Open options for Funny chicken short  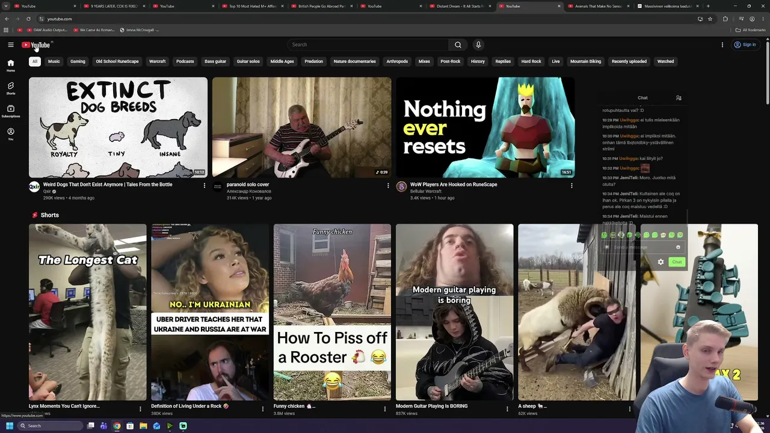pos(385,409)
